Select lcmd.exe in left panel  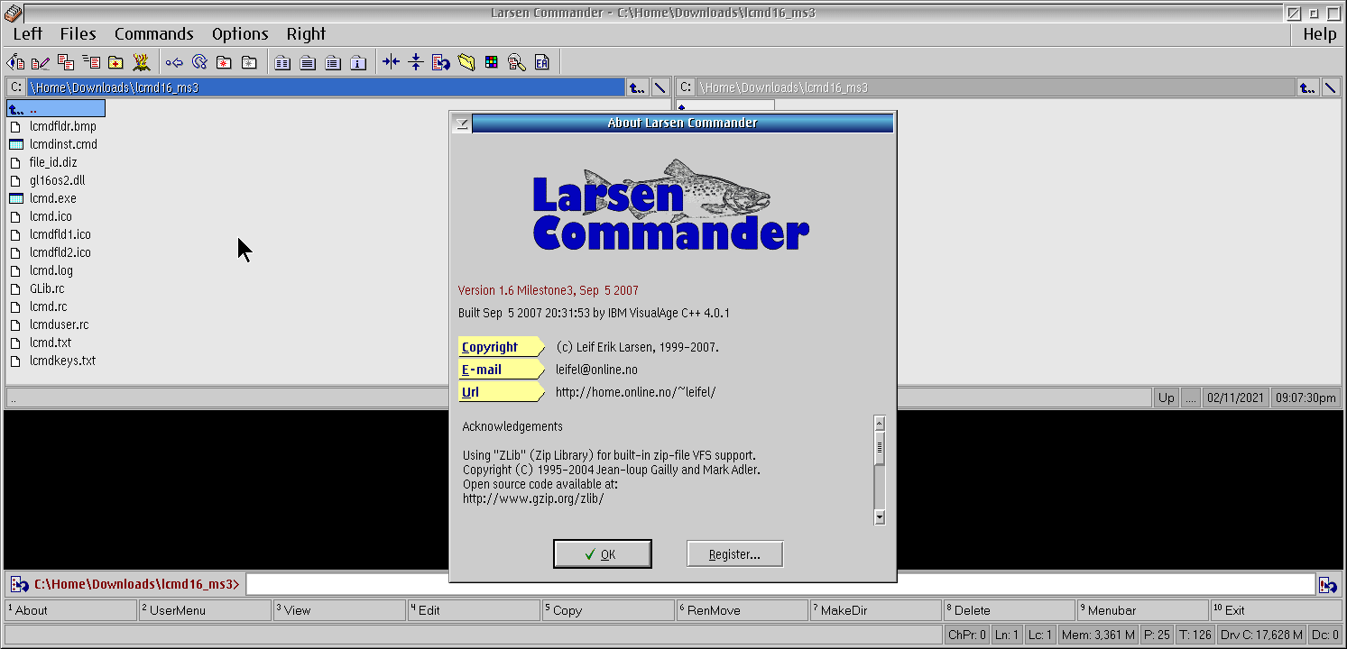click(53, 198)
